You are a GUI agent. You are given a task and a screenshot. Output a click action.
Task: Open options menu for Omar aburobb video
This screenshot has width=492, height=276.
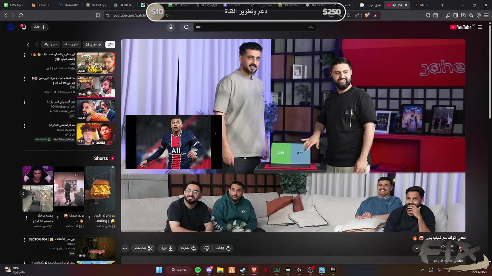pyautogui.click(x=25, y=126)
